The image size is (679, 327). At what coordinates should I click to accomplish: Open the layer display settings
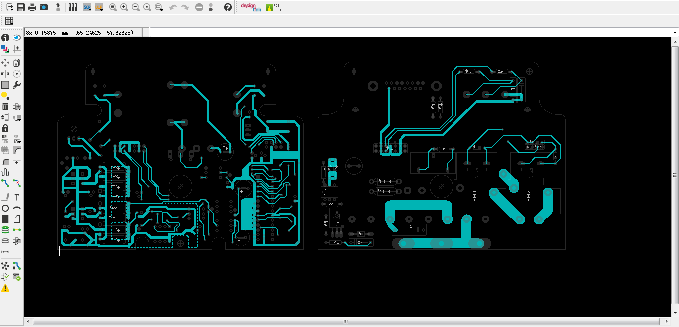coord(5,49)
